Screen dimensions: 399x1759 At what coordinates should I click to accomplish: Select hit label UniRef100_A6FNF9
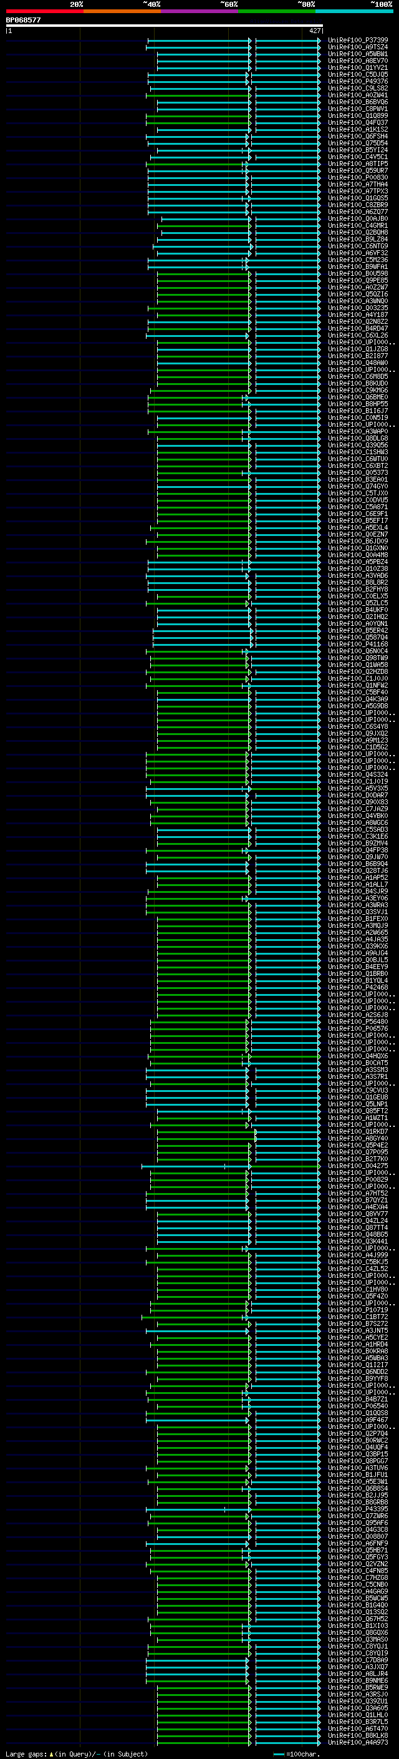(x=358, y=1544)
